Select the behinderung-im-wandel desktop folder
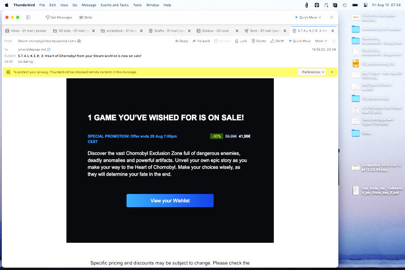Screen dimensions: 405x270 coord(376,29)
